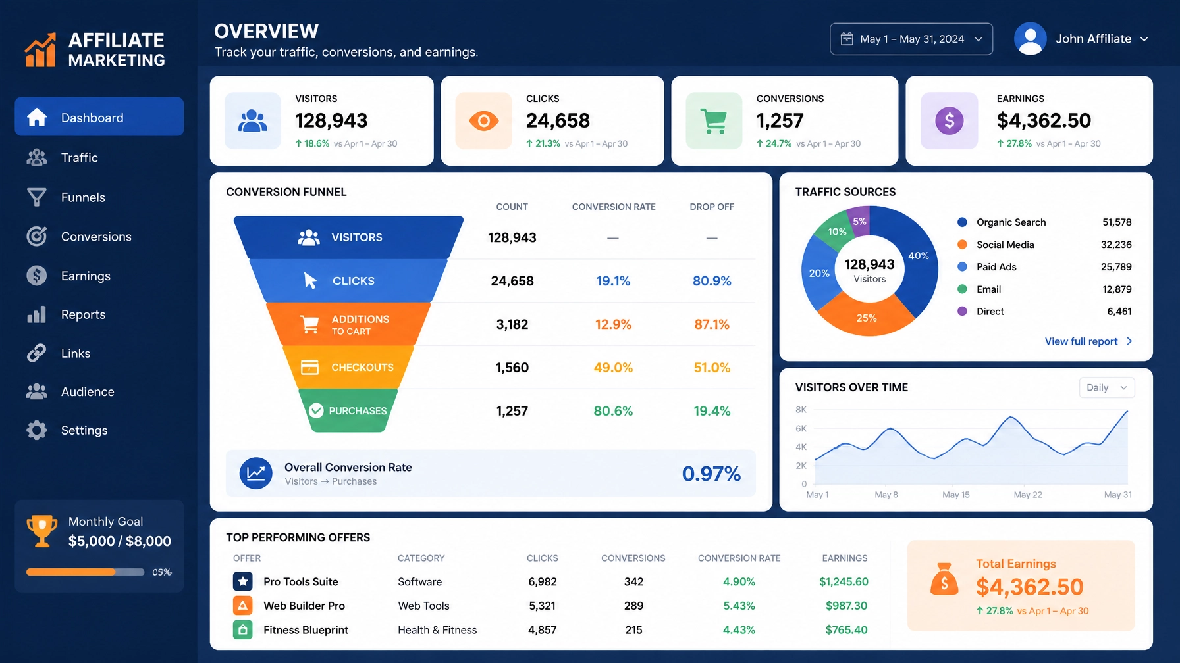
Task: Click the Reports bar chart icon
Action: [37, 314]
